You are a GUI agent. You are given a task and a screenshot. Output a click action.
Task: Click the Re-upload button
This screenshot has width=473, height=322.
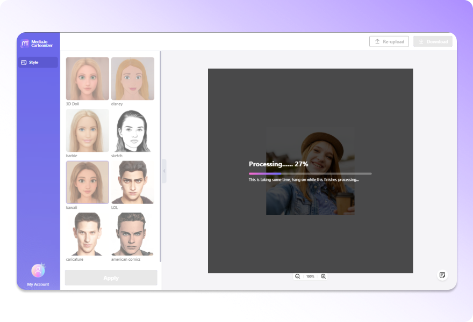(x=389, y=41)
